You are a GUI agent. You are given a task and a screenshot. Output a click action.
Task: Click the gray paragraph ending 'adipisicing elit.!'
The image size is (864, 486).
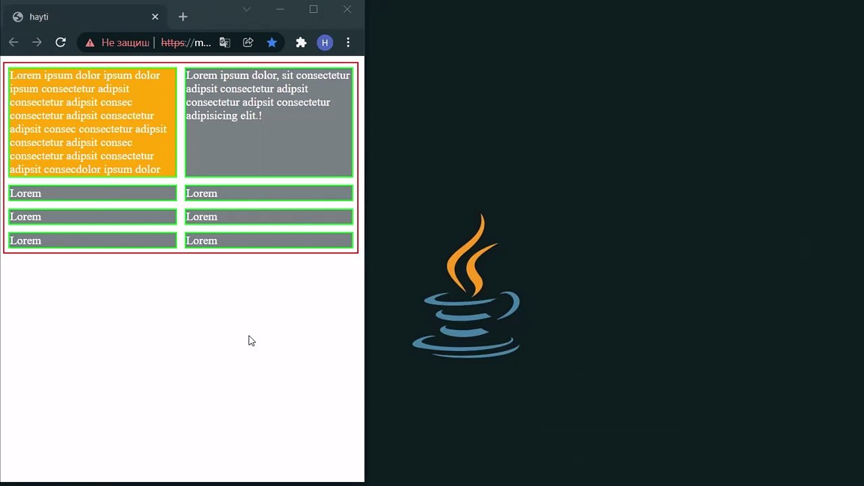point(269,122)
